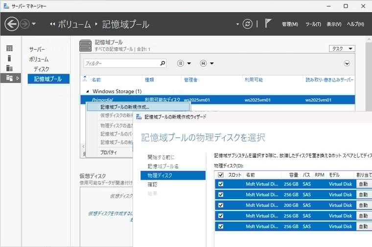Open allocation 自動 dropdown for 200 GB disk
Viewport: 372px width, 247px height.
pos(364,205)
